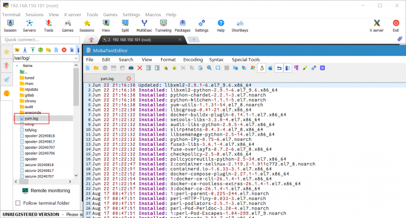The width and height of the screenshot is (406, 218).
Task: Click the new tab button beside session tab
Action: [193, 39]
